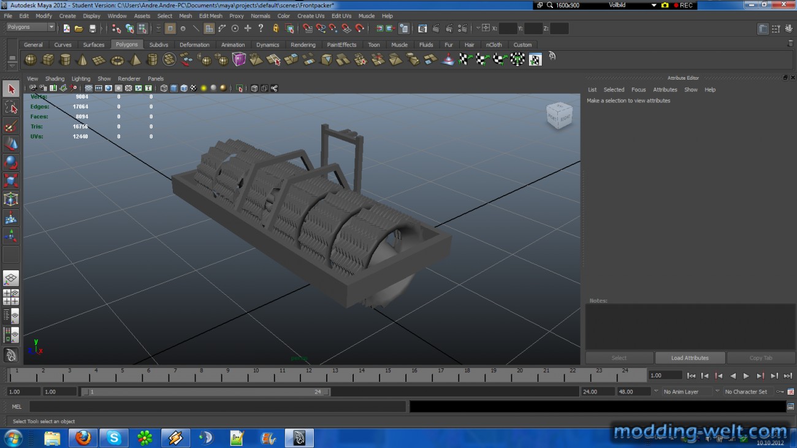Screen dimensions: 797x448
Task: Switch to the Animation shelf tab
Action: pyautogui.click(x=233, y=45)
